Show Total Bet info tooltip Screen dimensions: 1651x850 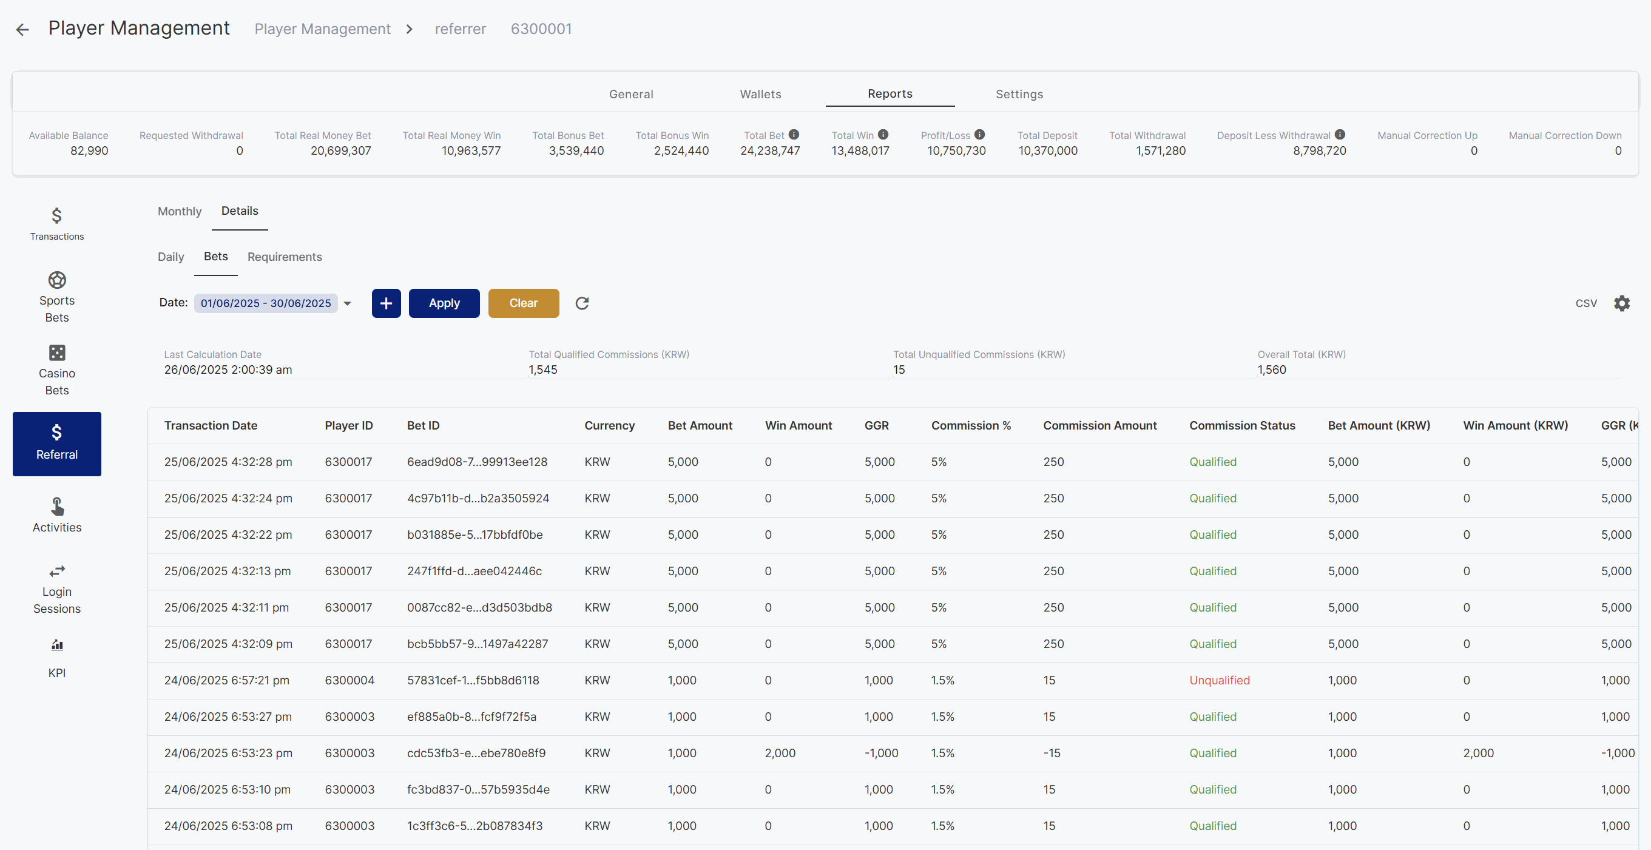tap(794, 135)
